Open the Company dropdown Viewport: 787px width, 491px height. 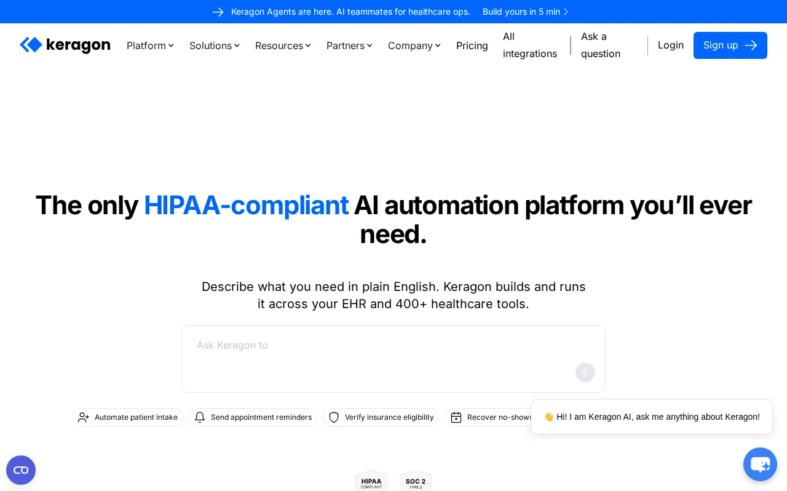pyautogui.click(x=414, y=45)
